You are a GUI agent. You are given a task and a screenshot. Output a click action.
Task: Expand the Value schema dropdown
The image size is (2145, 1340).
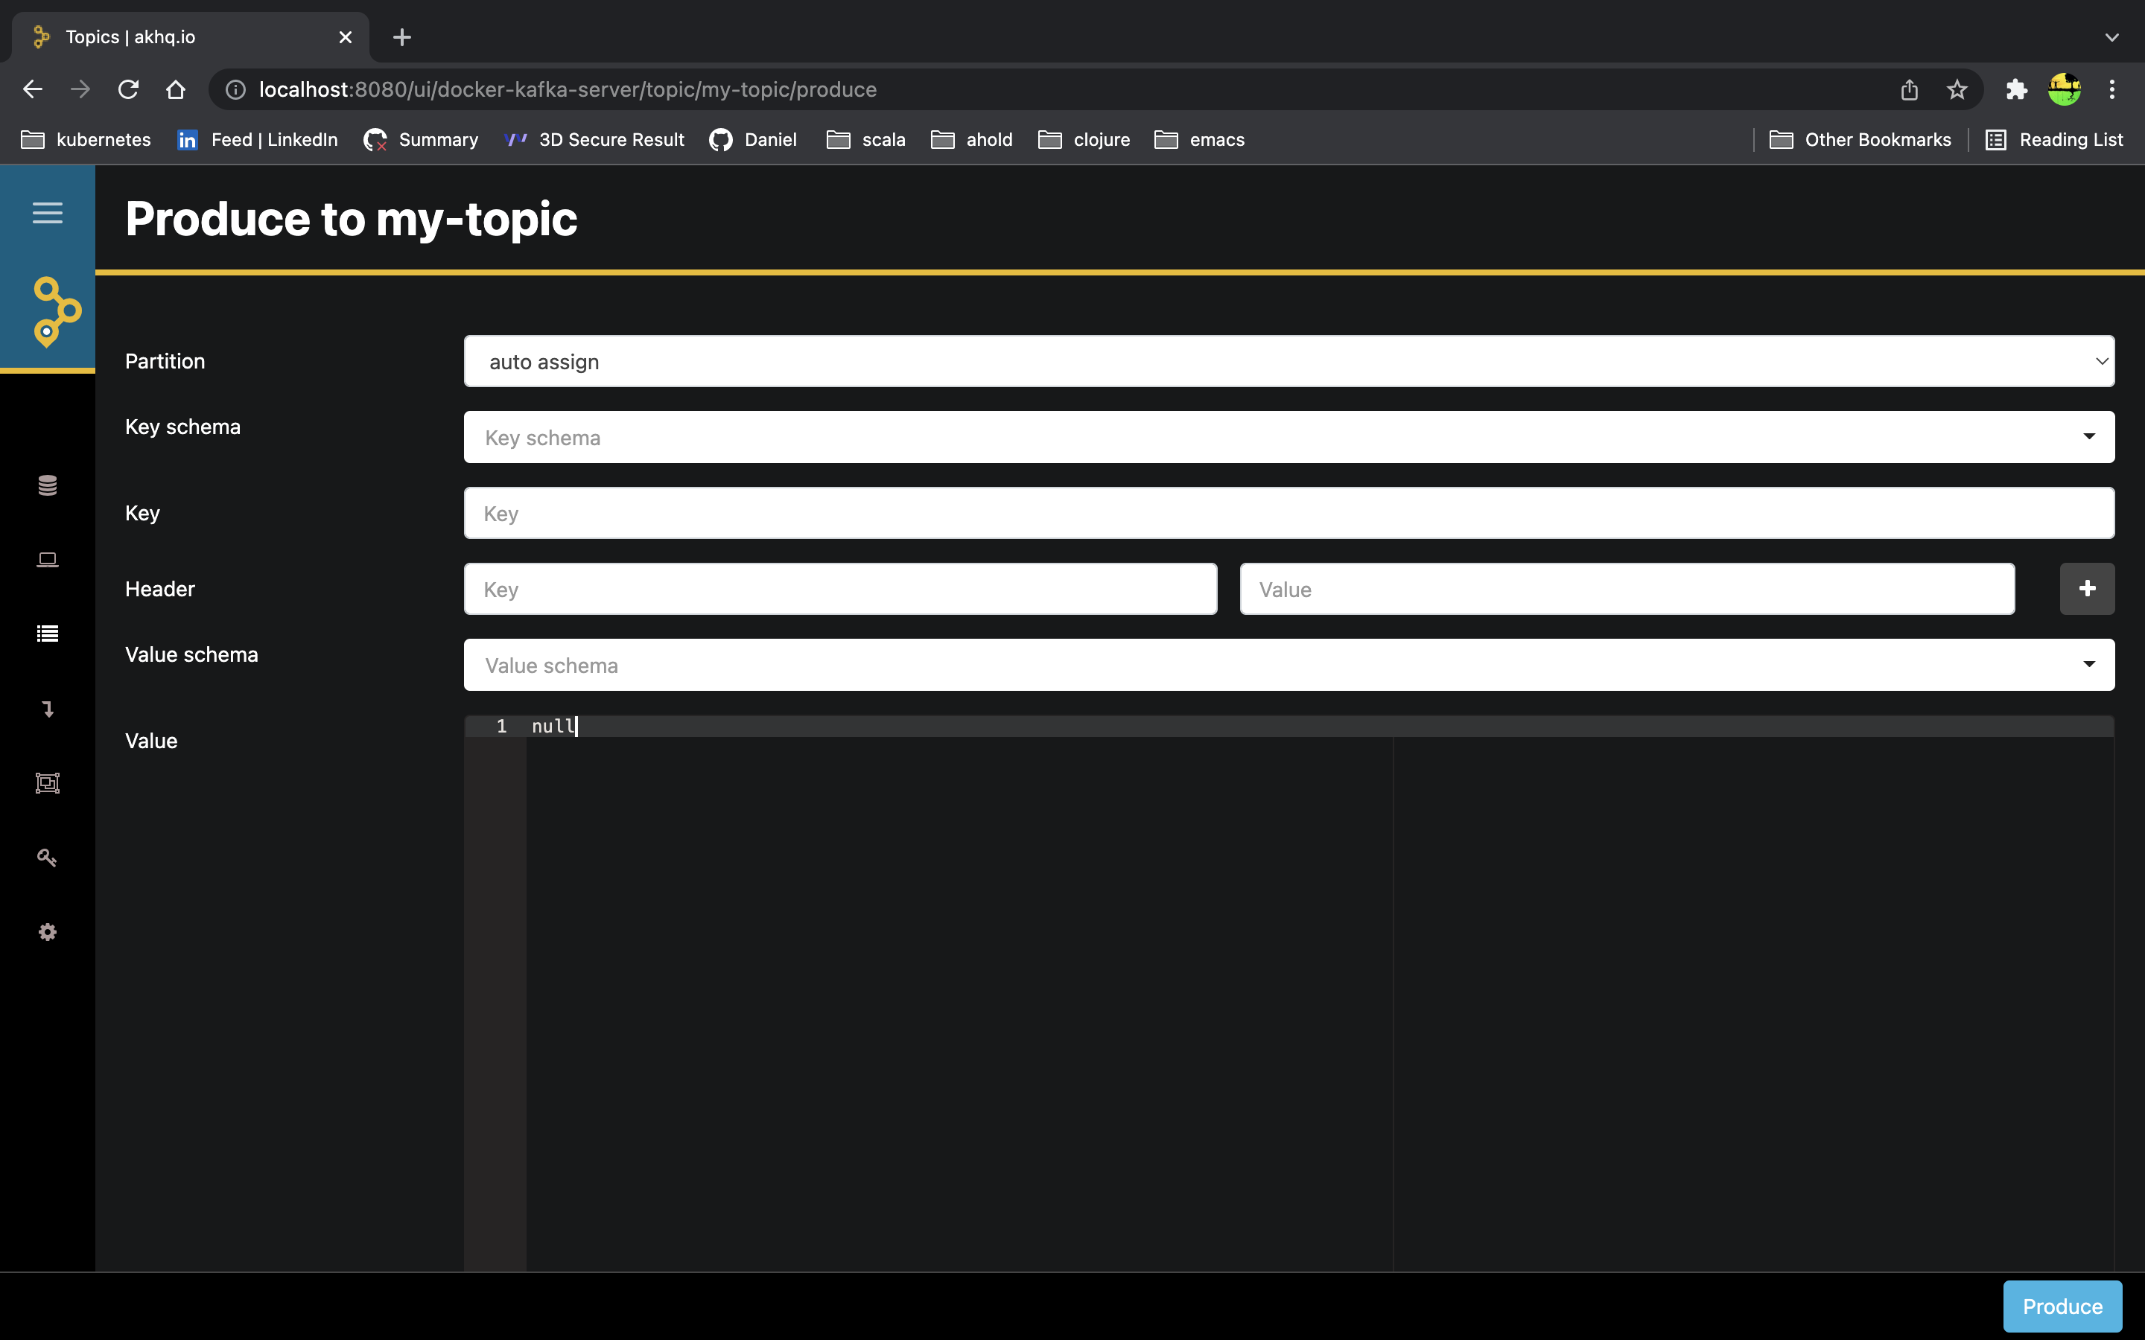1288,665
